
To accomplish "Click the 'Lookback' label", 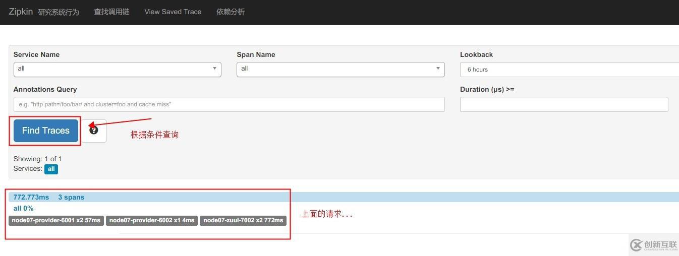I will click(x=476, y=54).
